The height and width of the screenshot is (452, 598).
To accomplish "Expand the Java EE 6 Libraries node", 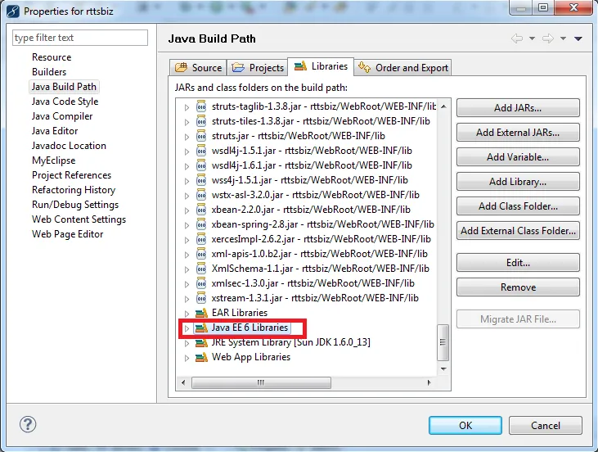I will [x=187, y=328].
